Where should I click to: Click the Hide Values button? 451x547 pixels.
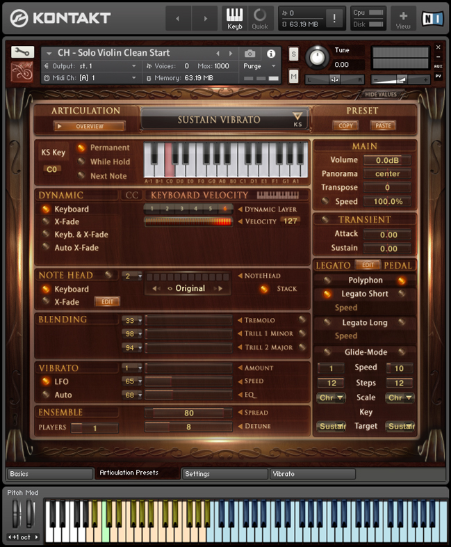click(381, 95)
